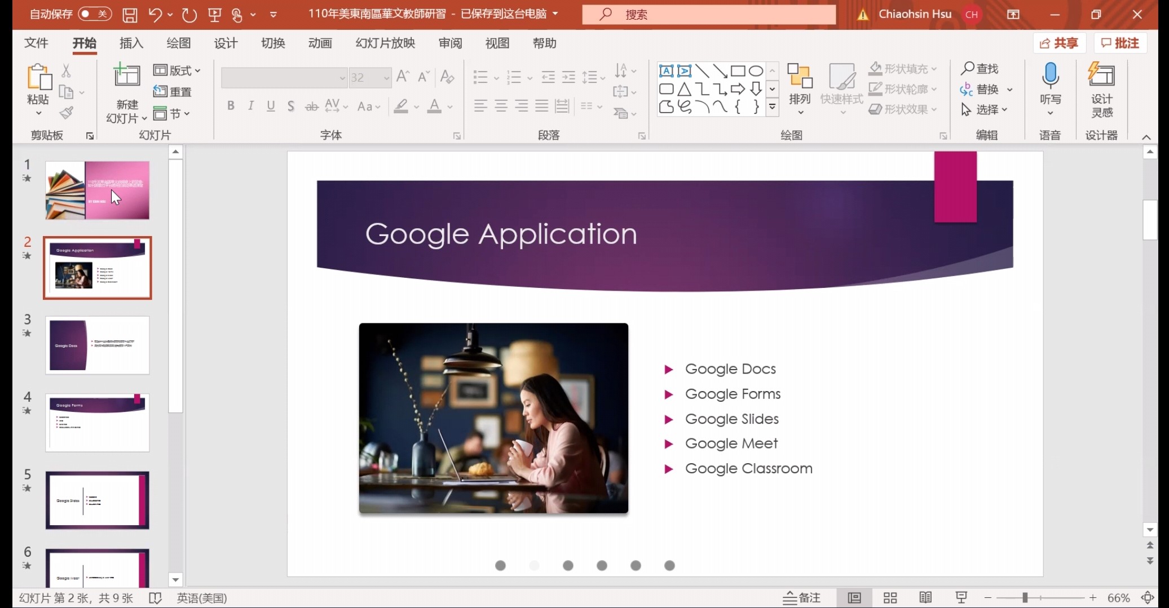Open the File (文件) tab
The width and height of the screenshot is (1169, 608).
tap(37, 43)
